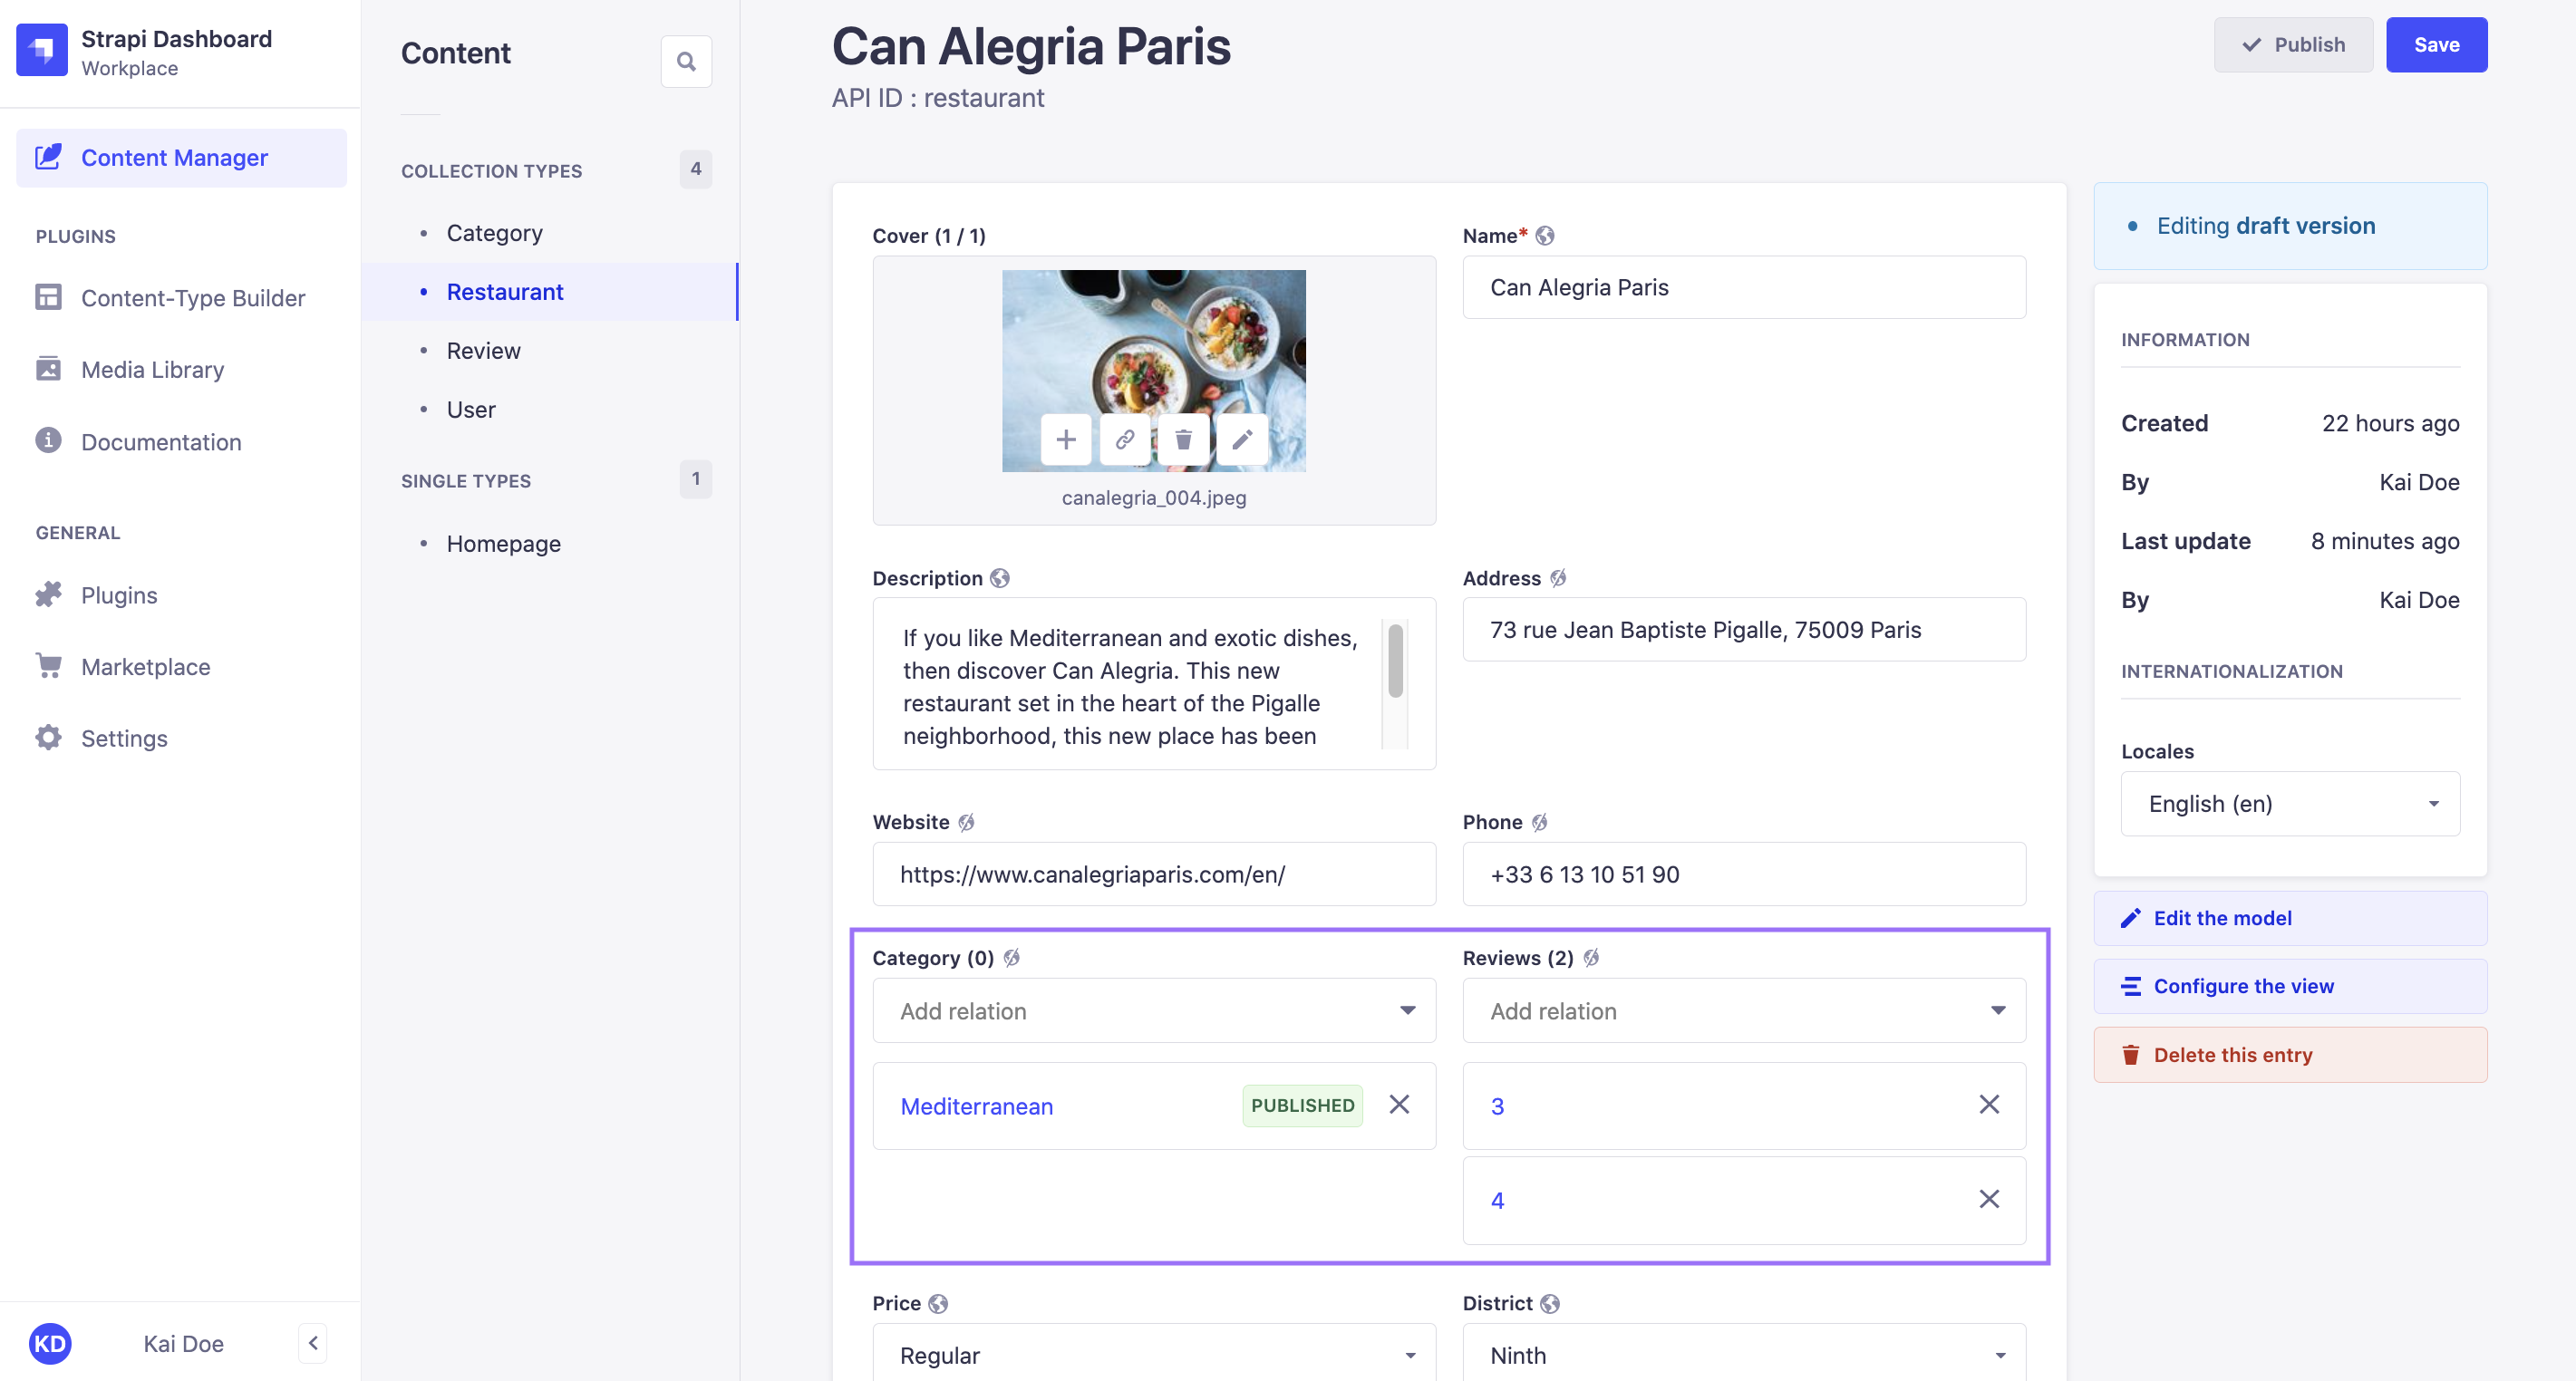Click the Content-Type Builder plugin icon

click(48, 298)
